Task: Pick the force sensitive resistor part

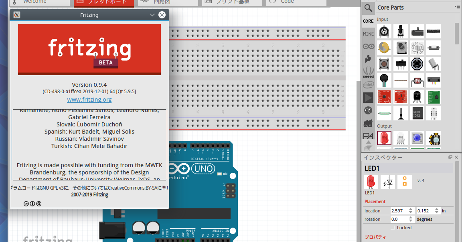Action: click(384, 80)
